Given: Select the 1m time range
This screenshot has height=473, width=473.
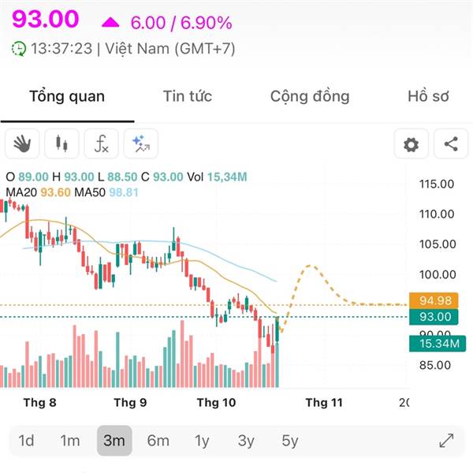Looking at the screenshot, I should pos(71,441).
